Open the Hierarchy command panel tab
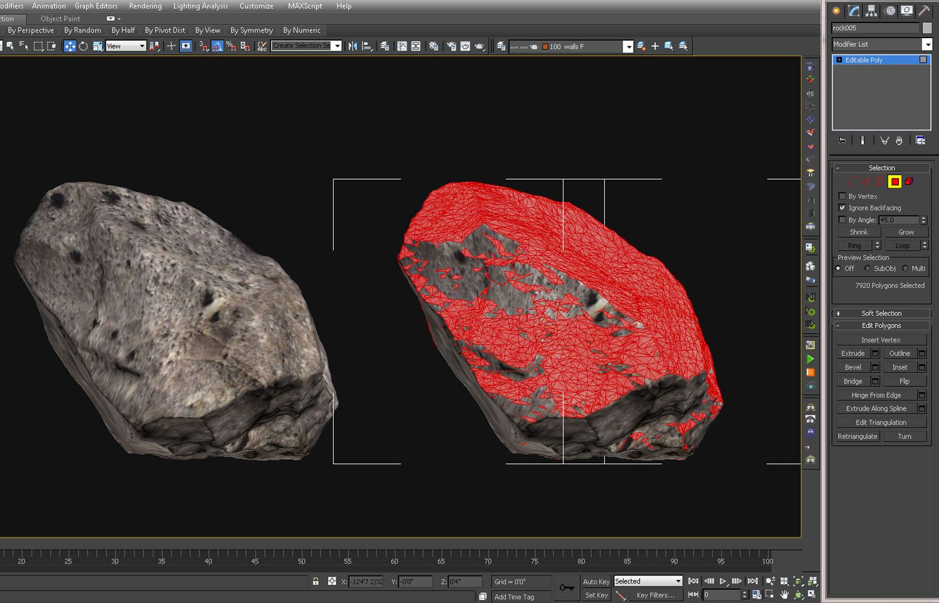This screenshot has height=603, width=939. click(x=871, y=11)
